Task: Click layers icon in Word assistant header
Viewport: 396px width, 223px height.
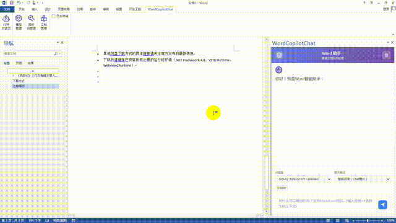Action: (279, 55)
